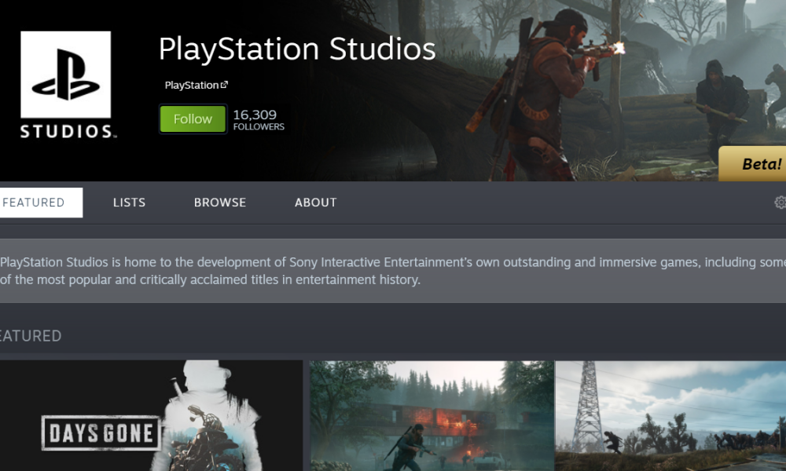
Task: Open settings via the gear icon
Action: (780, 203)
